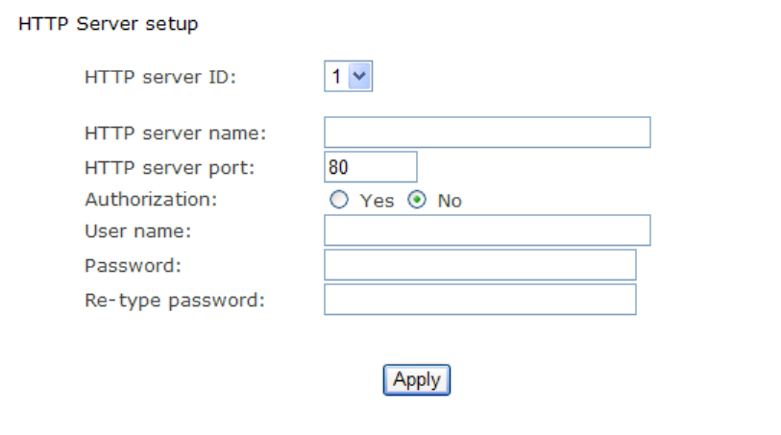Click the "HTTP server port:" label
Image resolution: width=781 pixels, height=435 pixels.
(170, 167)
